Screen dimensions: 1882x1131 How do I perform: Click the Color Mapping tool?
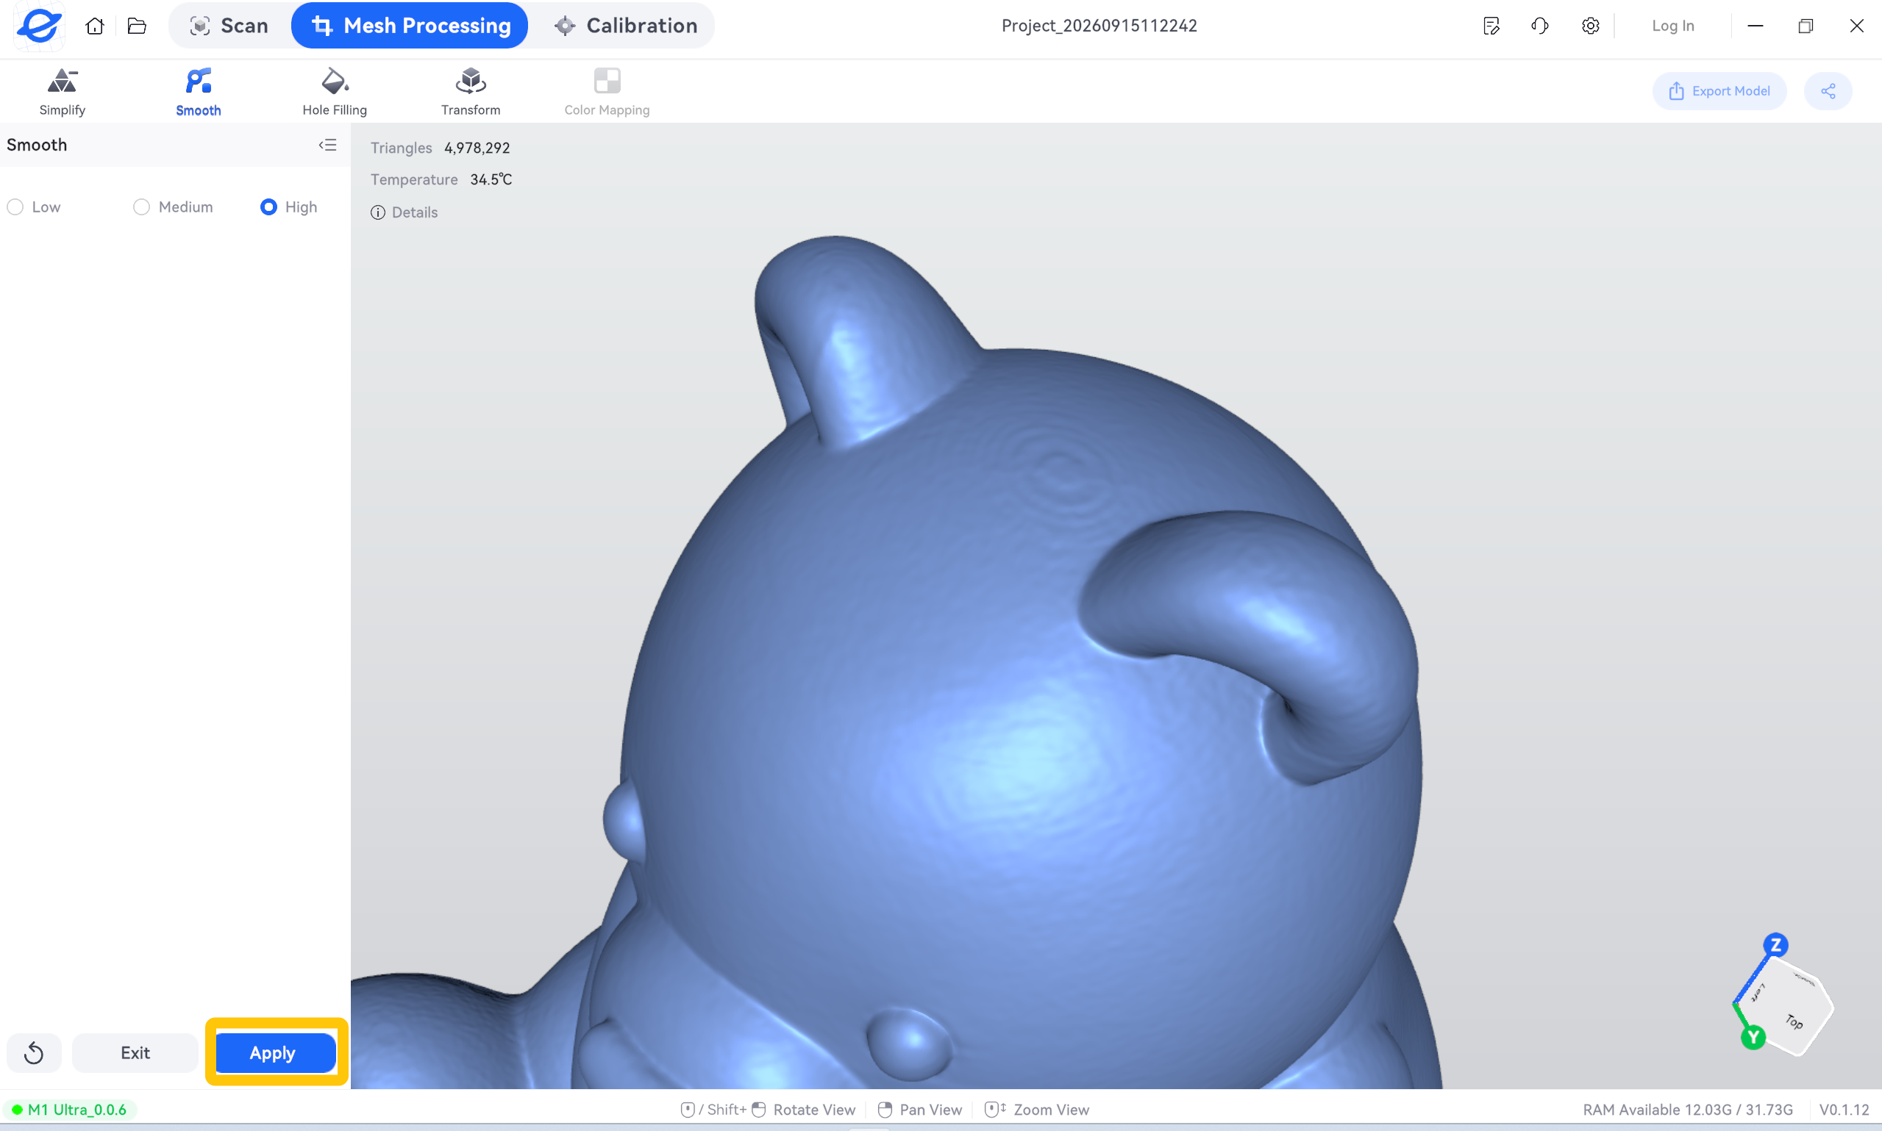click(x=607, y=91)
